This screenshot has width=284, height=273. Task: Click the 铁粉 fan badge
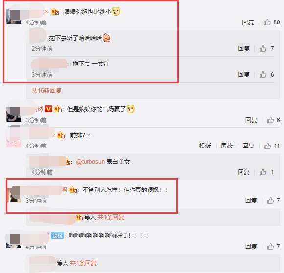click(x=57, y=235)
